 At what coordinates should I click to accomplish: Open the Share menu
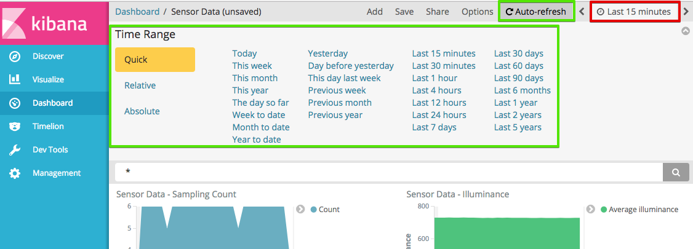click(x=438, y=12)
